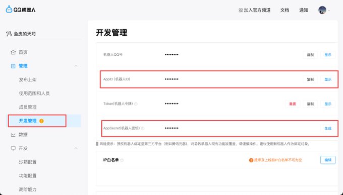Click the orange warning badge on 开发管理
The width and height of the screenshot is (343, 195).
41,121
